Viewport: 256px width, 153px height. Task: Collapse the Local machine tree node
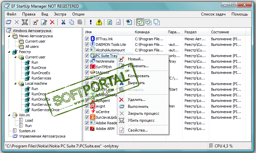[x=15, y=83]
